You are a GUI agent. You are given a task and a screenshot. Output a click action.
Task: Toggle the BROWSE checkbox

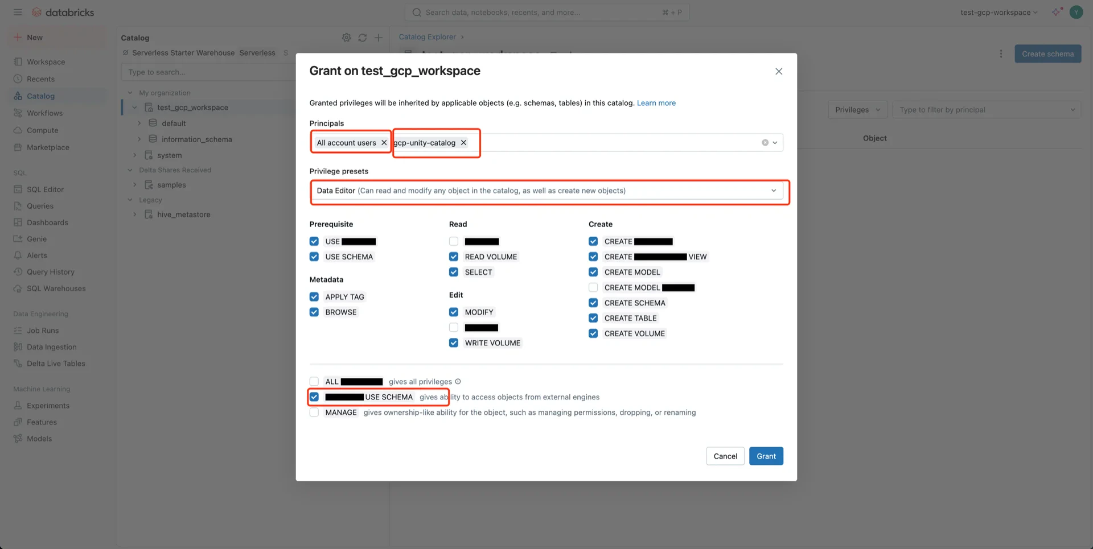pos(314,312)
